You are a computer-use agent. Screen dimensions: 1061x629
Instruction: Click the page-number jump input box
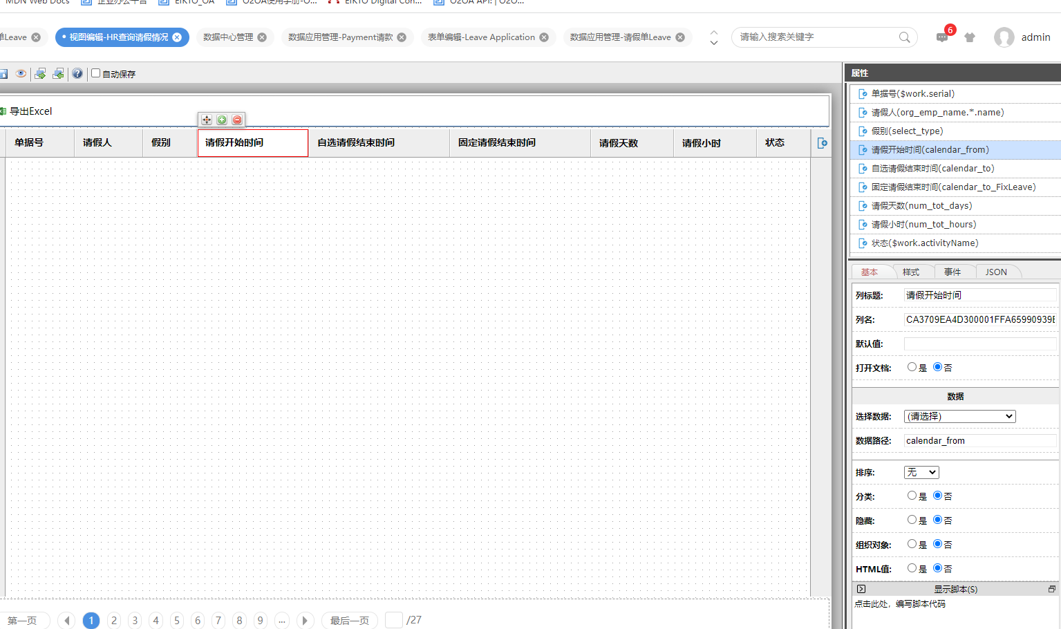(394, 620)
